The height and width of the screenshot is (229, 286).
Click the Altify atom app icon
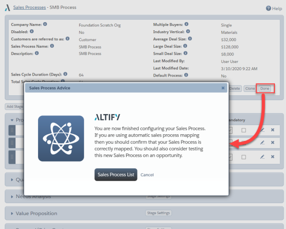pos(61,139)
